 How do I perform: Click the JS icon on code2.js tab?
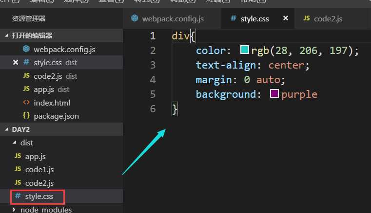coord(306,18)
